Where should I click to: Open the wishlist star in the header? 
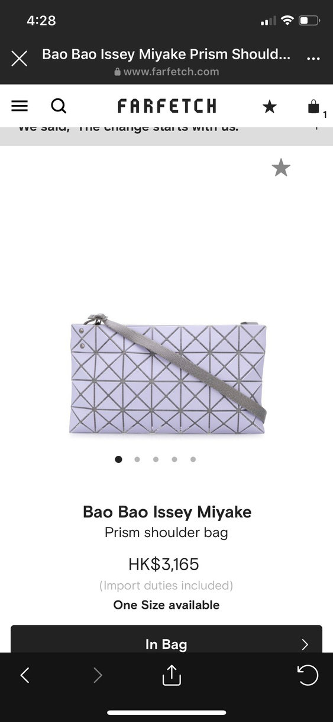click(270, 106)
